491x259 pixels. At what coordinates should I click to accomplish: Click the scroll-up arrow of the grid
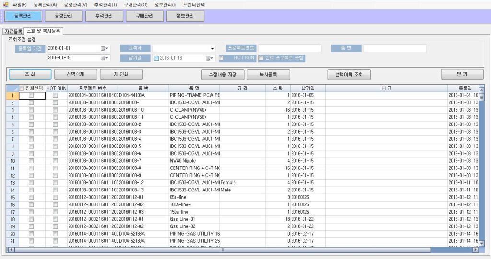pos(481,90)
